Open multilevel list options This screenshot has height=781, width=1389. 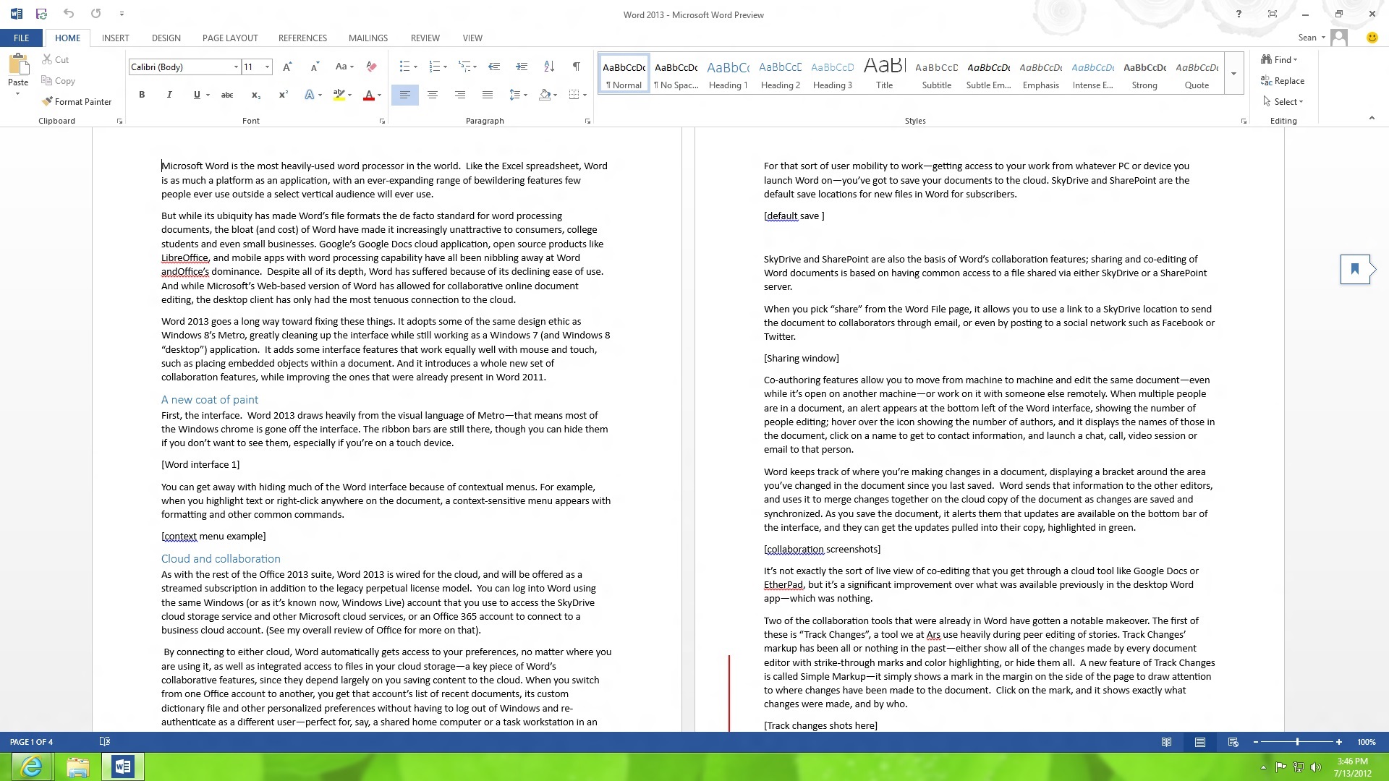coord(467,67)
